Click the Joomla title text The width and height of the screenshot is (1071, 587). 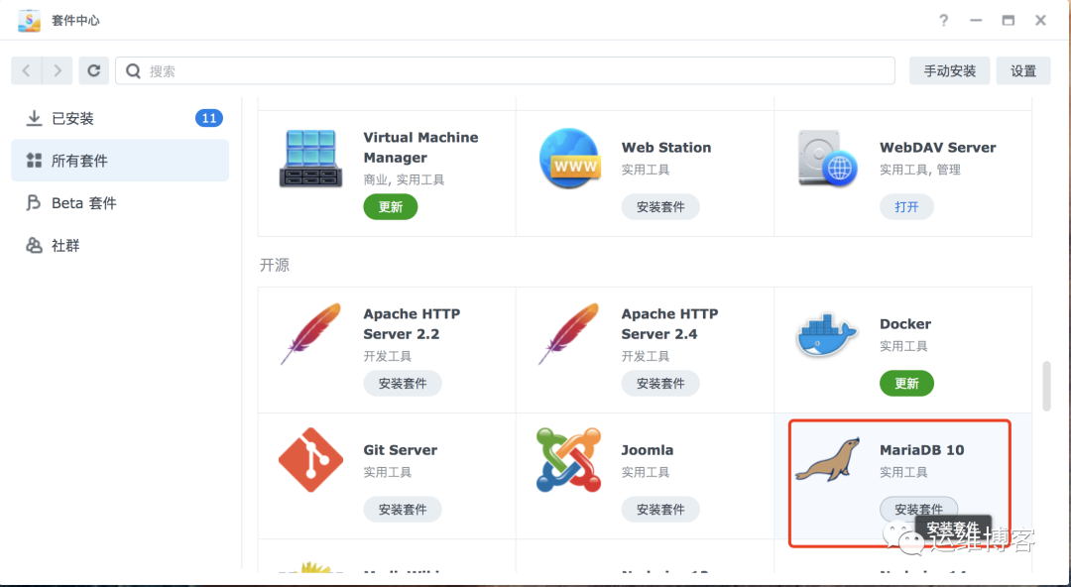(647, 450)
